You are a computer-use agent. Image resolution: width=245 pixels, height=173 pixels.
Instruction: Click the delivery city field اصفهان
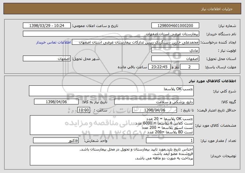point(47,59)
